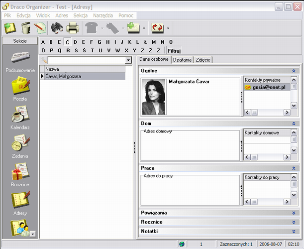
Task: Filter by letter Ć
Action: point(68,42)
